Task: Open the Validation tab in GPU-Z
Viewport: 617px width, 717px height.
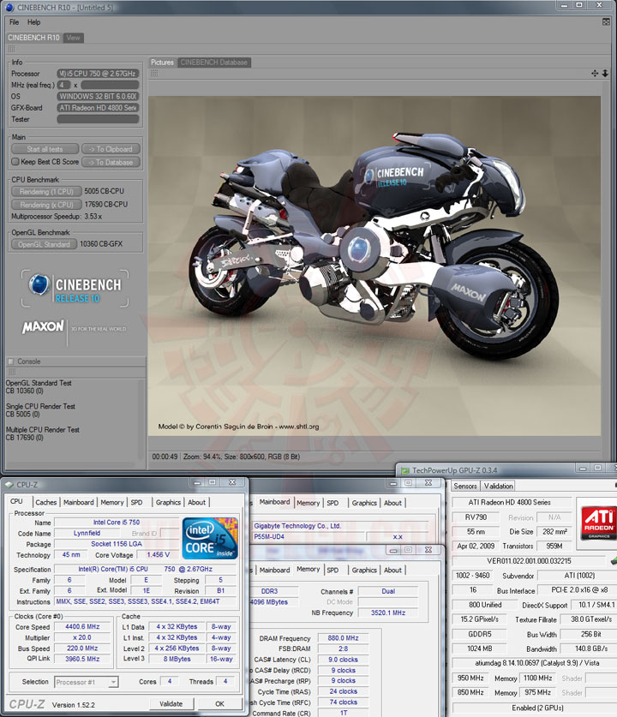Action: coord(498,486)
